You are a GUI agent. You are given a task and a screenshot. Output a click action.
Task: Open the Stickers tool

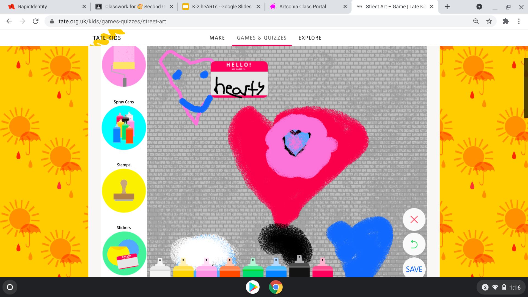(124, 253)
